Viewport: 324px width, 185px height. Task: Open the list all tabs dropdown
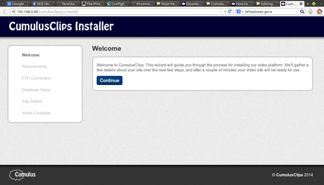320,4
